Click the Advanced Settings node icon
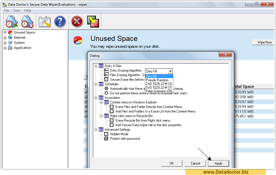 point(101,130)
